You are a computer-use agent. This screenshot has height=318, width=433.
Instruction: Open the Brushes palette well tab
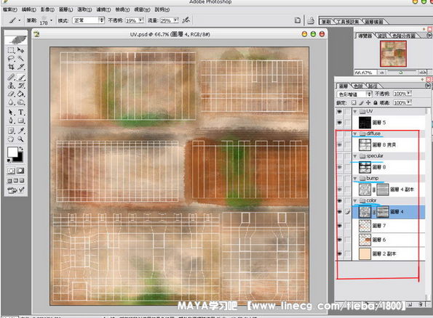click(326, 22)
